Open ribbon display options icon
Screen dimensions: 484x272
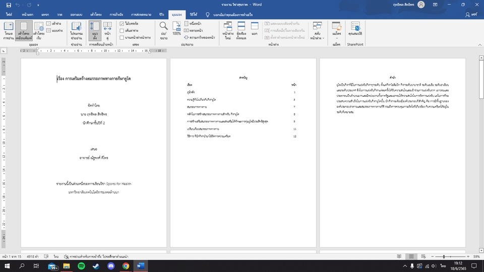click(x=435, y=5)
